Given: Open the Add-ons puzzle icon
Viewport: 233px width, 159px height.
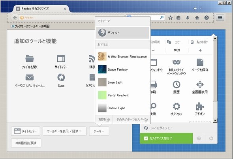Looking at the screenshot, I should [x=200, y=107].
